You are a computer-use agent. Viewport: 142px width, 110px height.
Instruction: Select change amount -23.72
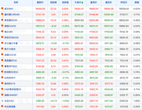[x=53, y=101]
